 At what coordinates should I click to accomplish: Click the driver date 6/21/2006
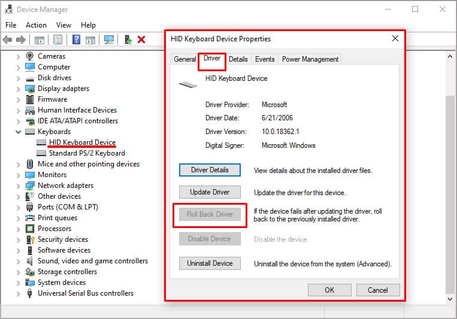[x=277, y=118]
